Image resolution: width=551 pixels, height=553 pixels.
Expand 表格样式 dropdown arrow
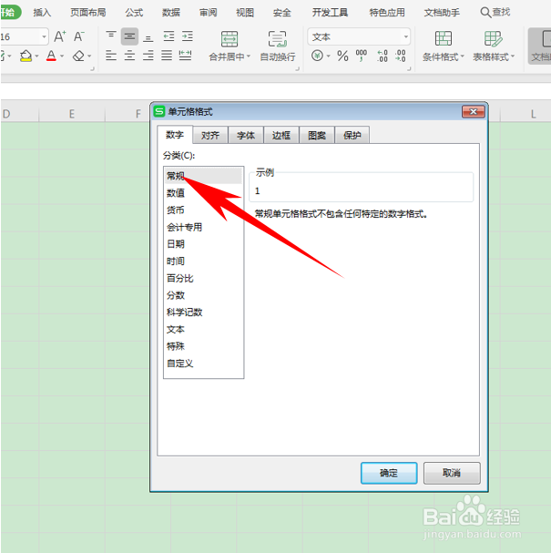(x=513, y=56)
